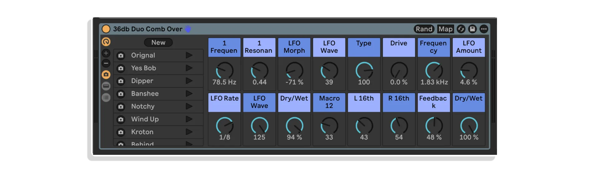Remove macro controls with minus icon
Screen dimensions: 599x172
(106, 63)
